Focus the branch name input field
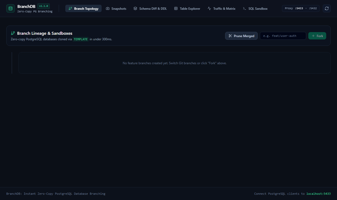Screen dimensions: 337x200 pos(283,36)
